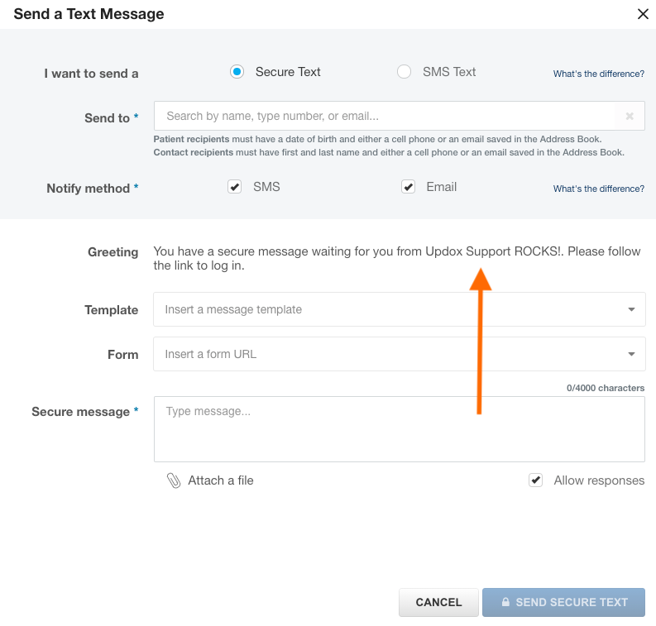Click into the Secure message text area

click(x=399, y=428)
